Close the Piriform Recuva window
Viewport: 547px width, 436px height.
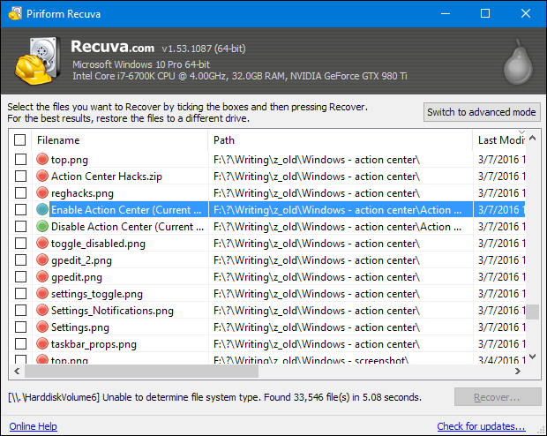pos(525,13)
